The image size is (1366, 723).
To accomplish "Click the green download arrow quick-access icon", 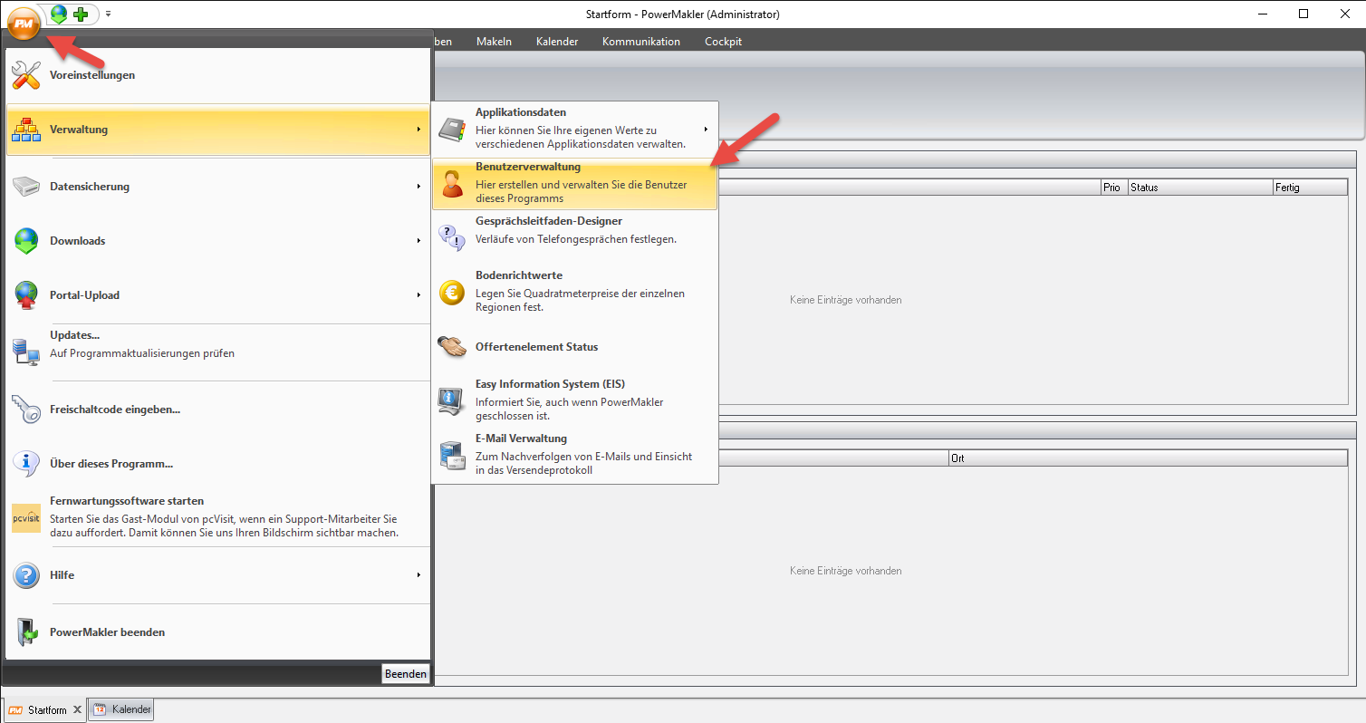I will click(x=60, y=14).
